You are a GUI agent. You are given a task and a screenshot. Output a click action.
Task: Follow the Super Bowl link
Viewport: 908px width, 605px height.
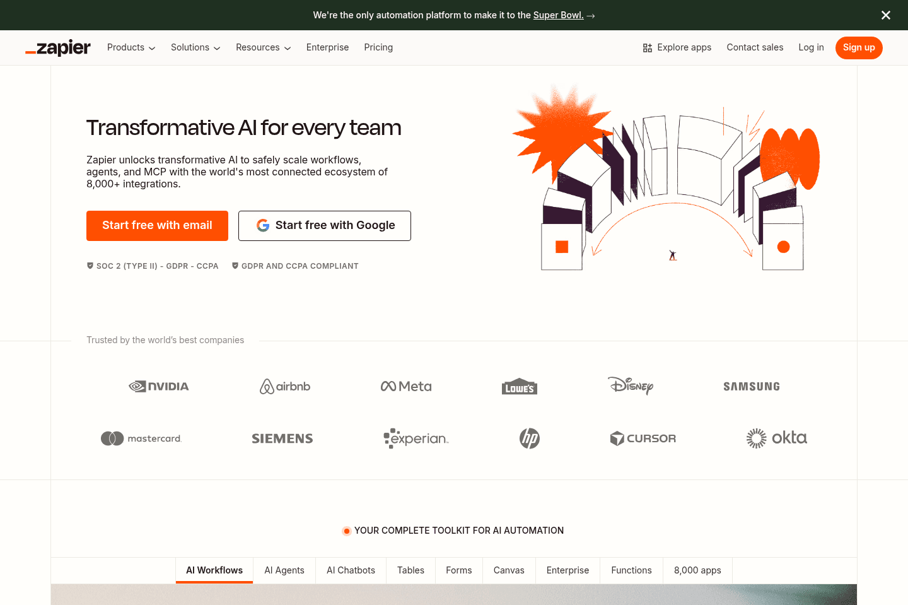[559, 15]
